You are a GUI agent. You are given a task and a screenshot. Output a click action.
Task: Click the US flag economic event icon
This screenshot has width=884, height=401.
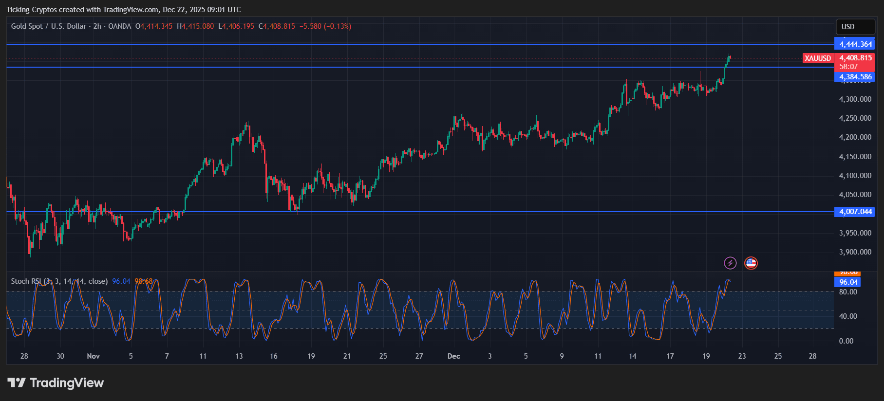coord(751,263)
